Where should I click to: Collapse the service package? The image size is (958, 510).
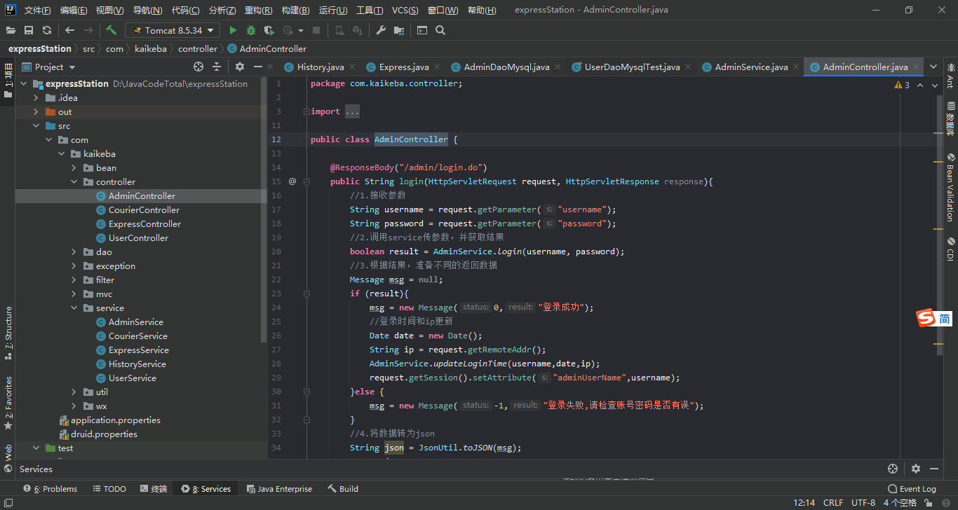74,308
